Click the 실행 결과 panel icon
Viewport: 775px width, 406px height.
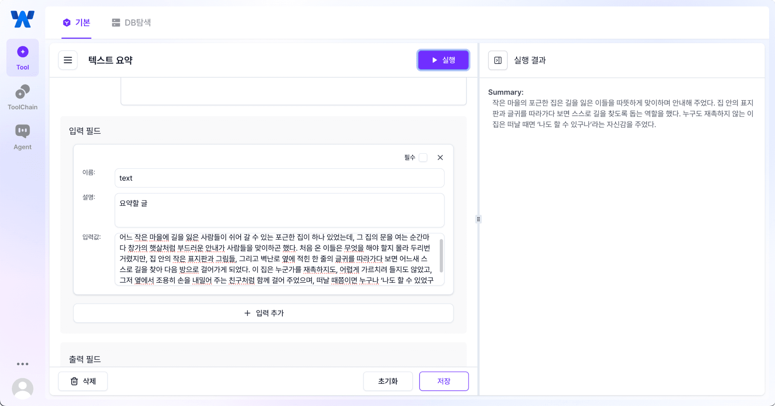pos(498,60)
